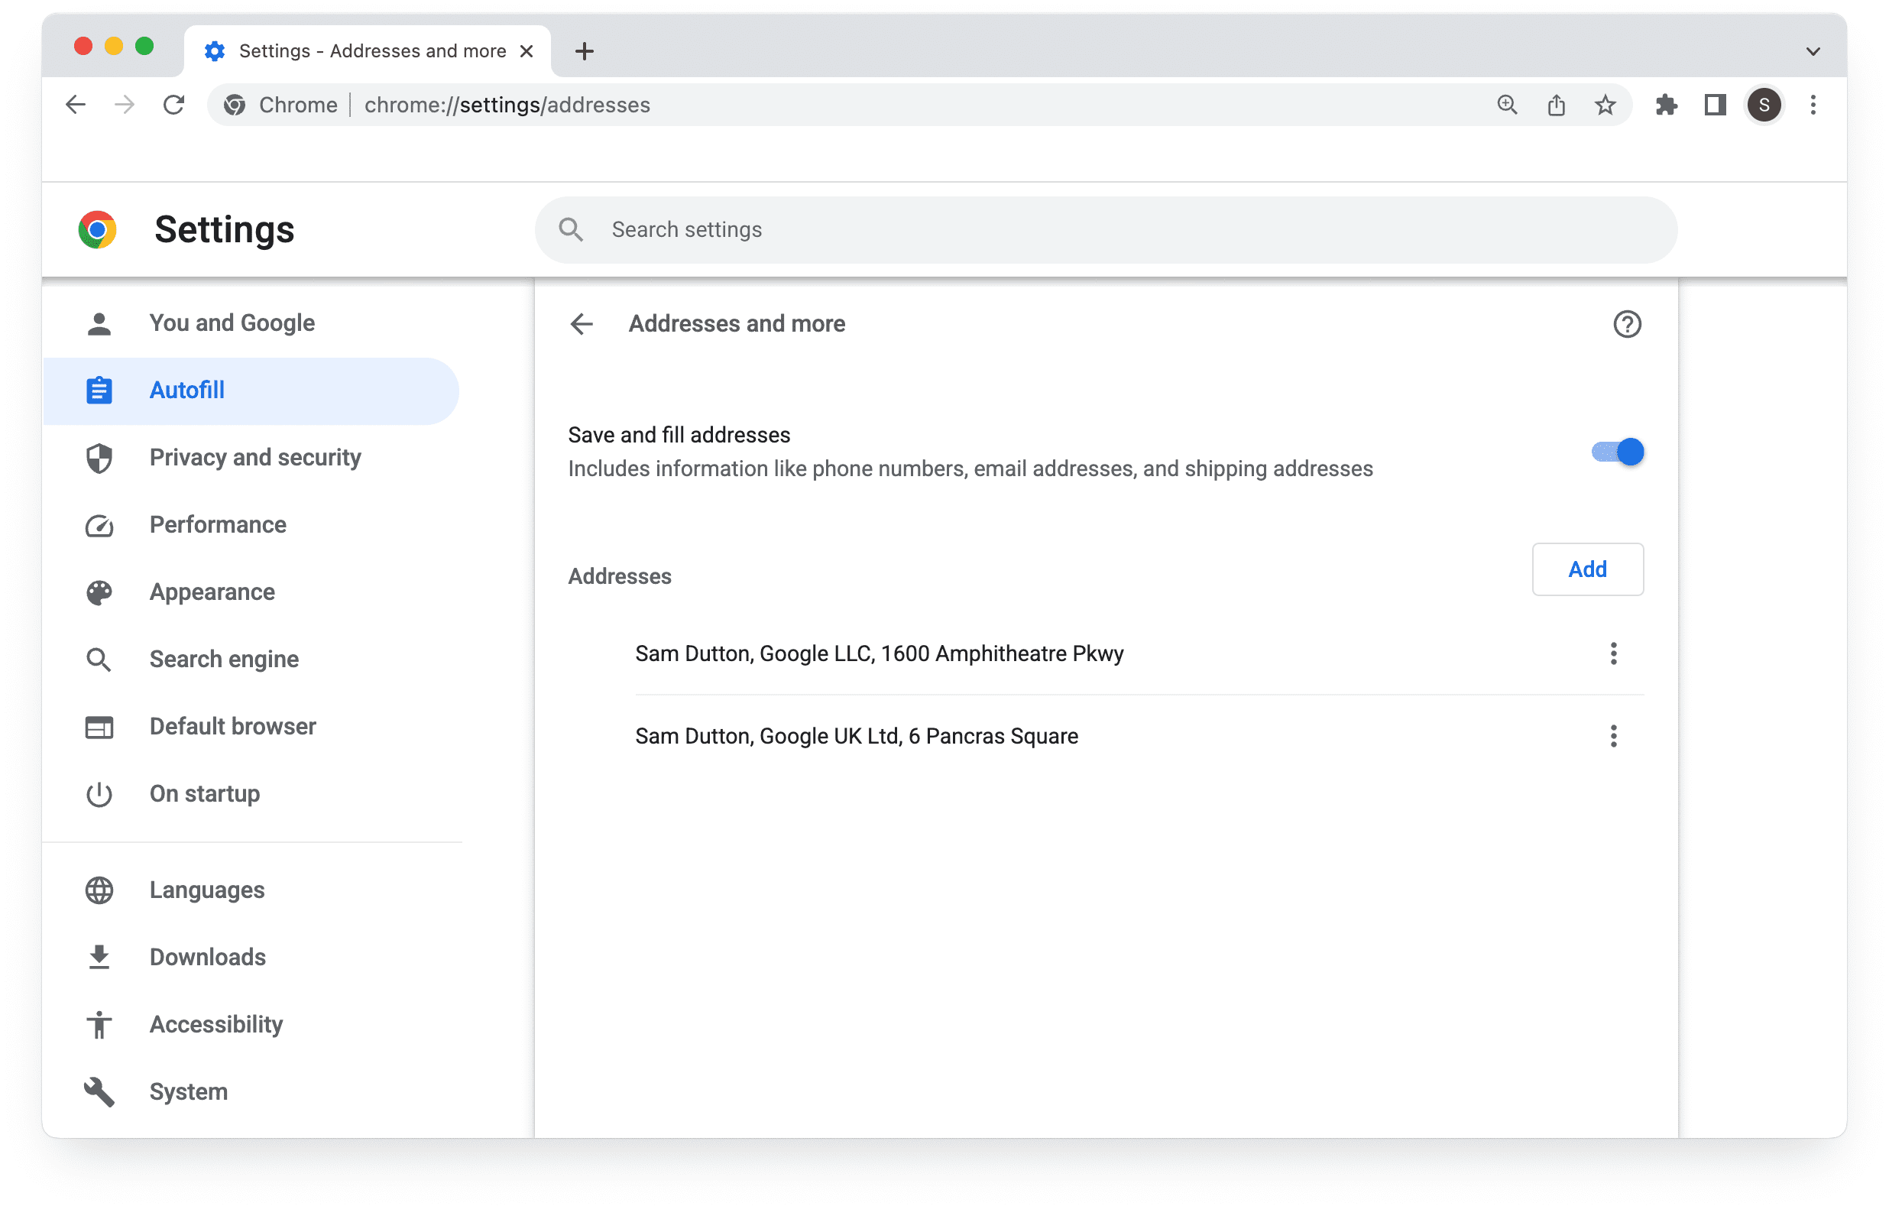The image size is (1889, 1206).
Task: Click three-dot menu for second address
Action: click(1614, 737)
